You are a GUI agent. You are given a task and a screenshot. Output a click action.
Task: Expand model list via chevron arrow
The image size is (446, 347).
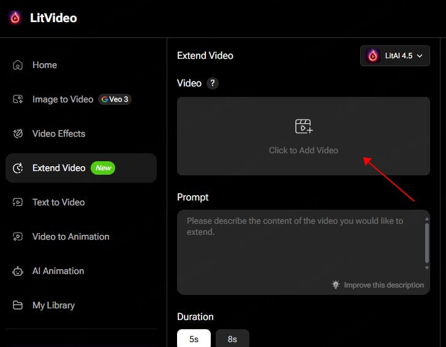click(x=420, y=56)
